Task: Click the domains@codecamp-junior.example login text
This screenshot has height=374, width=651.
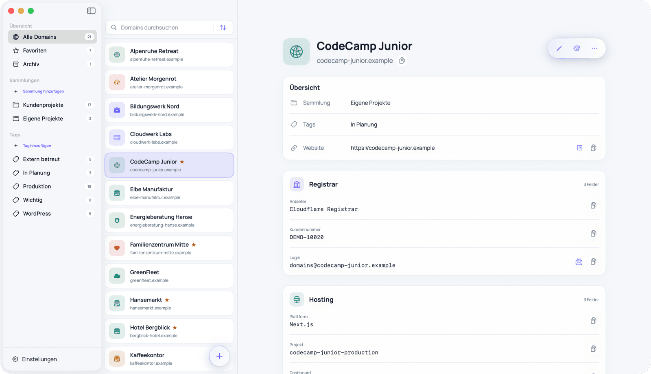Action: tap(342, 265)
